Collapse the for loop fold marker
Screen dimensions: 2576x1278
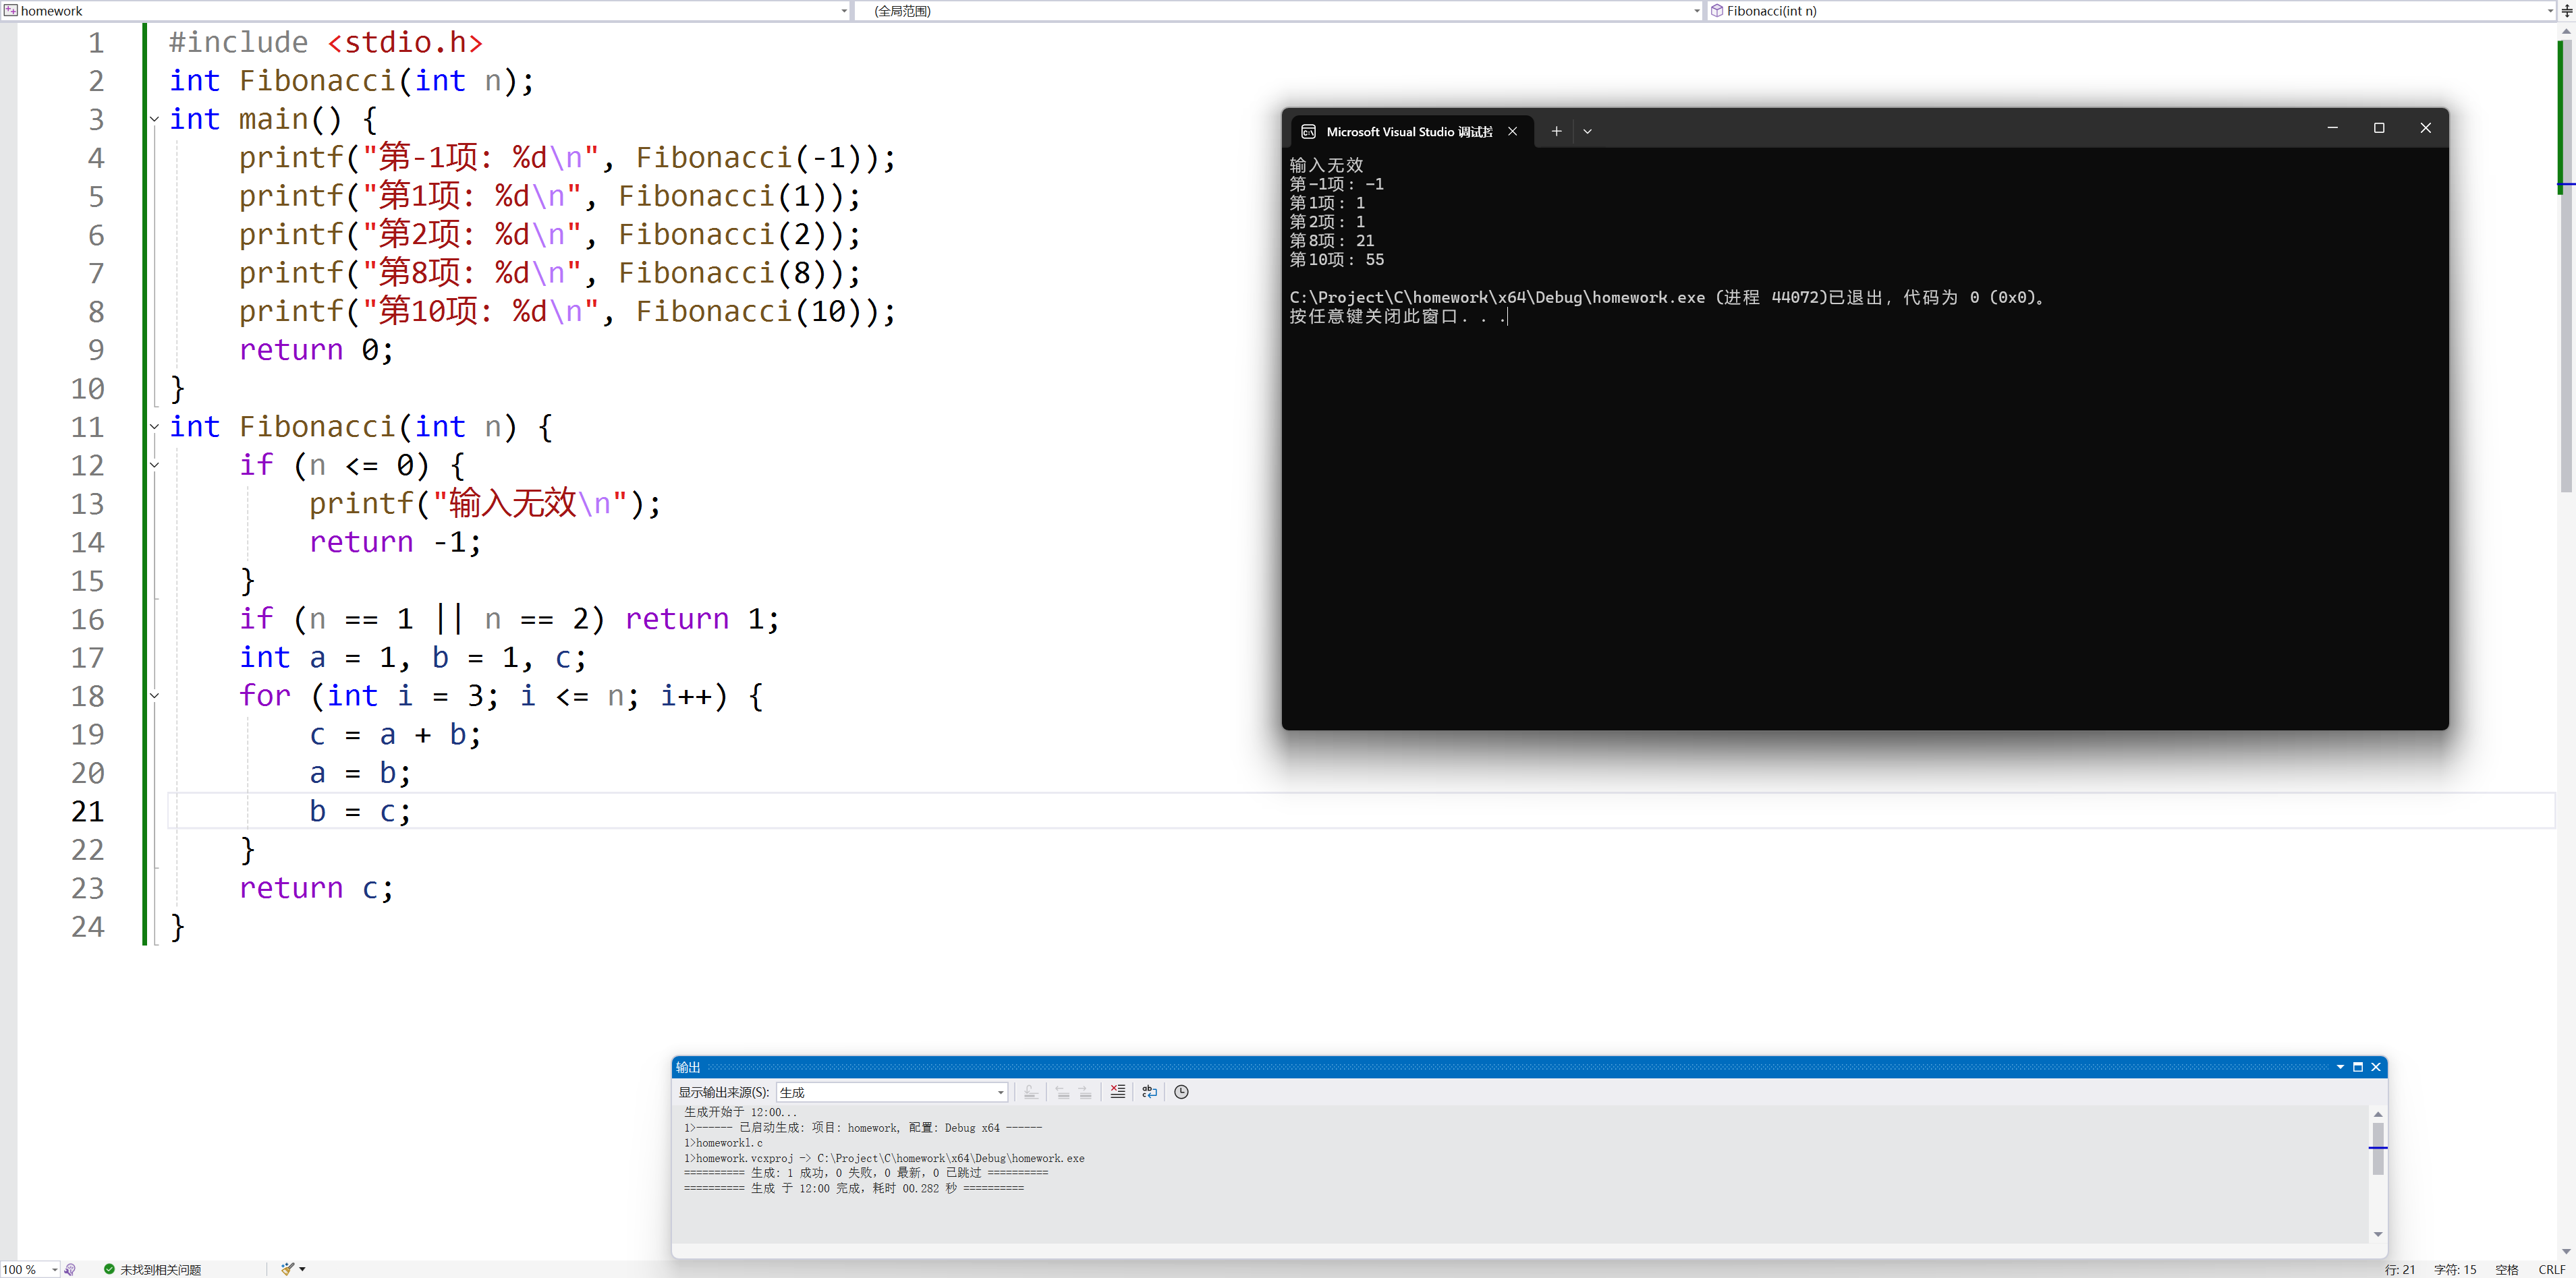tap(154, 695)
